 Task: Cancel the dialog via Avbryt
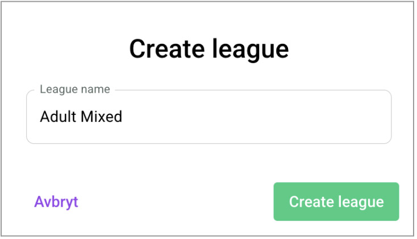[56, 201]
